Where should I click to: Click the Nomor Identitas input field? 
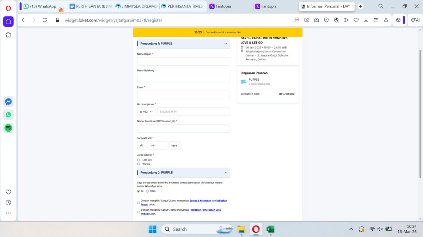click(x=183, y=129)
